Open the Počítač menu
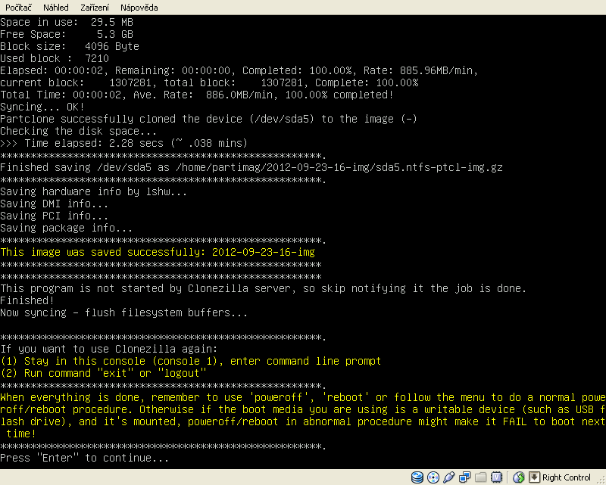The image size is (606, 485). 18,7
